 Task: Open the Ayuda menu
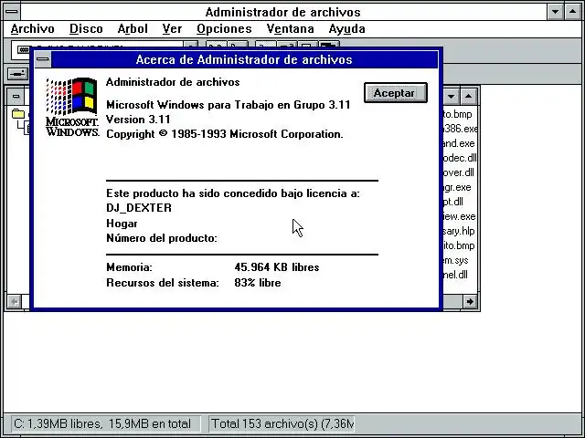[x=347, y=28]
